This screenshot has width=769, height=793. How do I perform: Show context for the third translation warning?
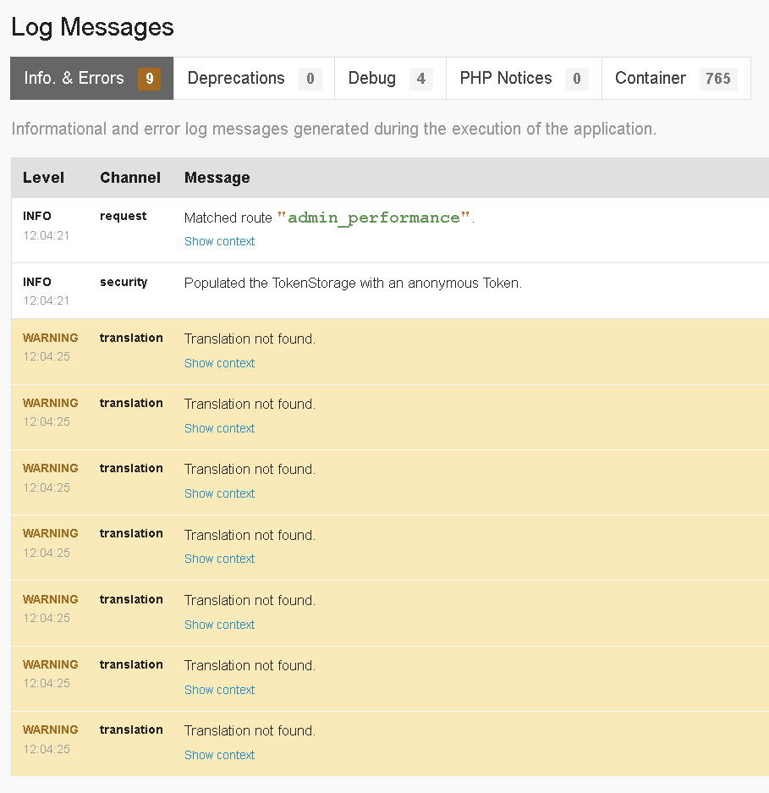click(219, 493)
